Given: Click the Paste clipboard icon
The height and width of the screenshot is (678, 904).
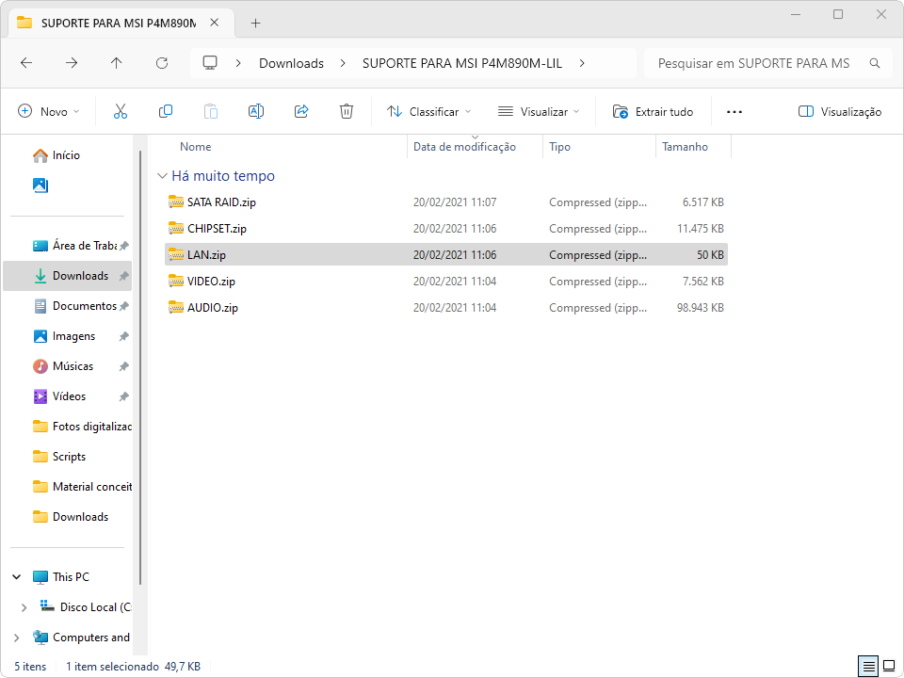Looking at the screenshot, I should coord(211,111).
